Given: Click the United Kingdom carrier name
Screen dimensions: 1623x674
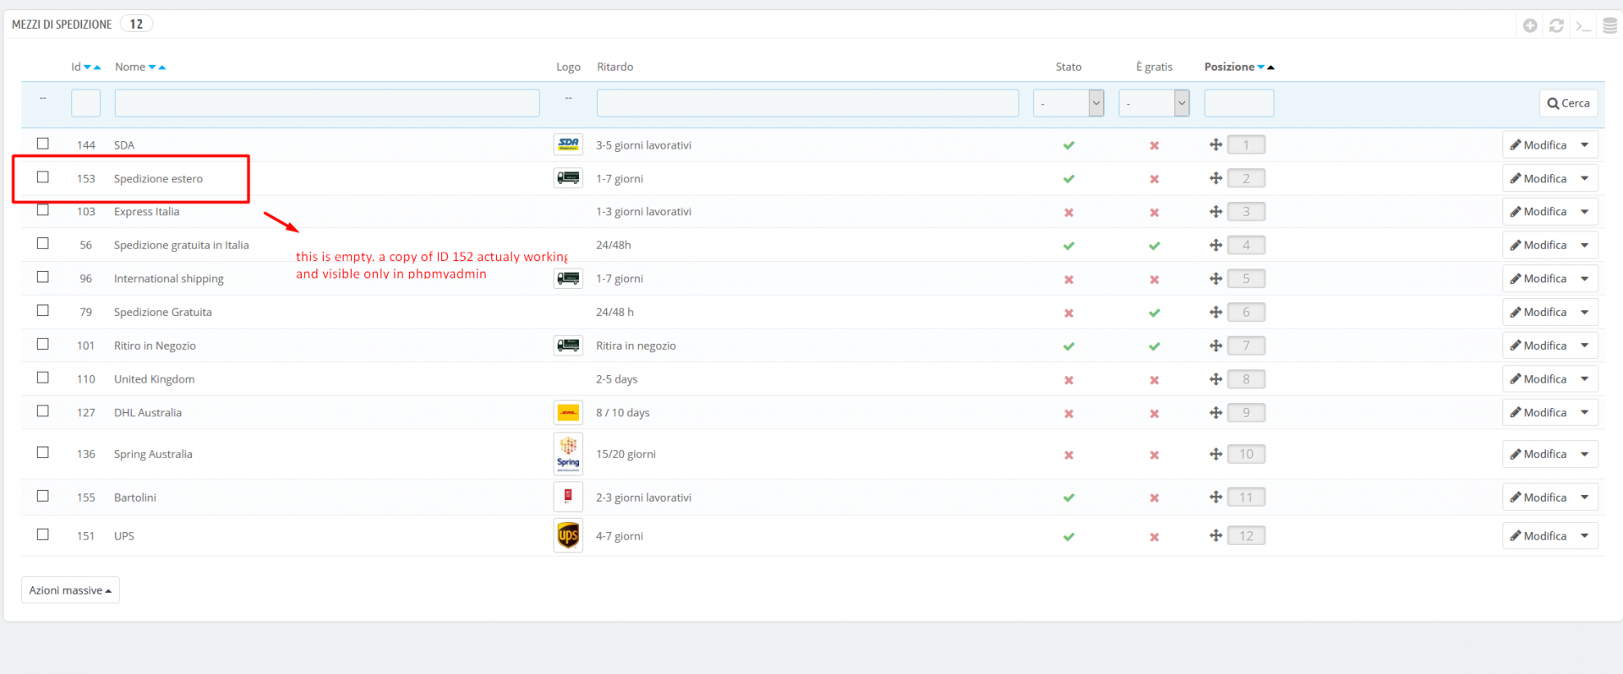Looking at the screenshot, I should (155, 379).
